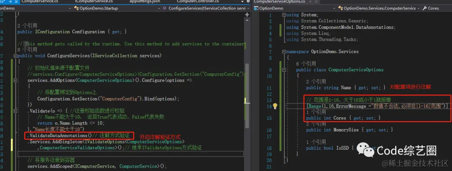The width and height of the screenshot is (452, 171).
Task: Click the AddSingleton call in left editor
Action: tap(67, 142)
